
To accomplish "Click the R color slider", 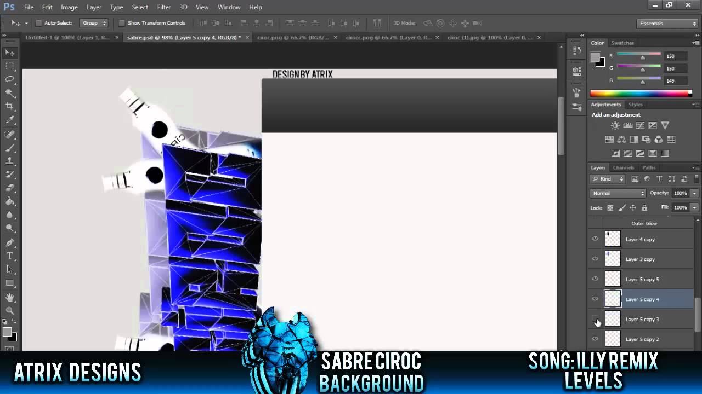I will coord(639,56).
